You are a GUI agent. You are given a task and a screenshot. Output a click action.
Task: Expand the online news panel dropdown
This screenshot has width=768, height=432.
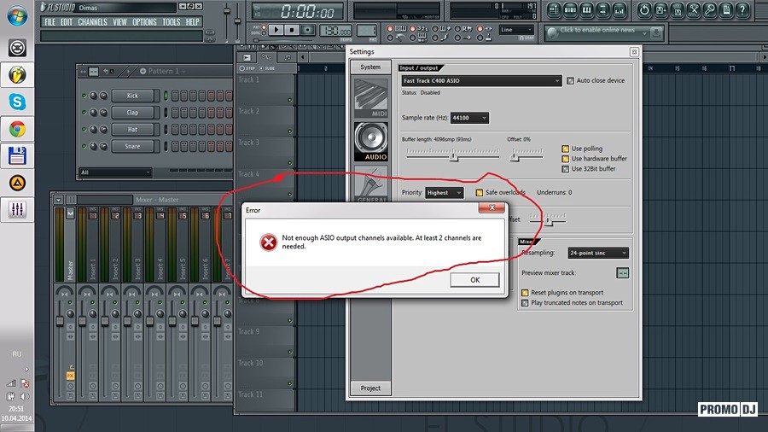click(644, 33)
